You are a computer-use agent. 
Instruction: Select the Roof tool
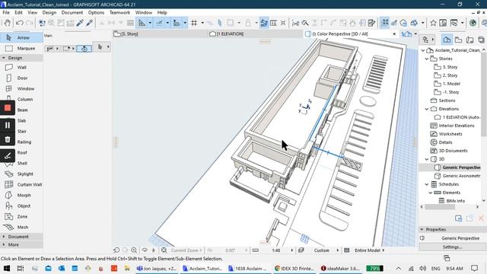(21, 152)
